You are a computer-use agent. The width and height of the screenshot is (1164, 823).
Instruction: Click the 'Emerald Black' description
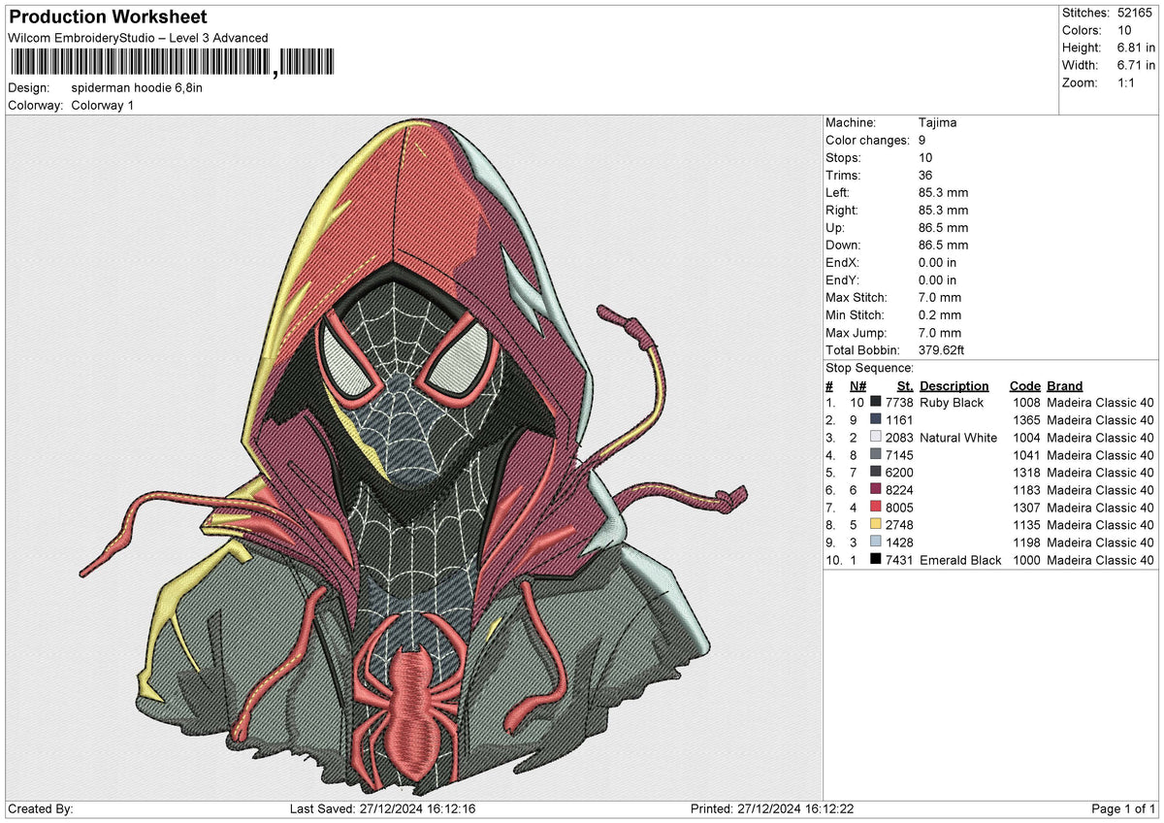pos(960,560)
